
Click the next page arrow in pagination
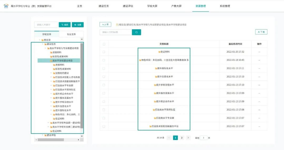[188, 138]
